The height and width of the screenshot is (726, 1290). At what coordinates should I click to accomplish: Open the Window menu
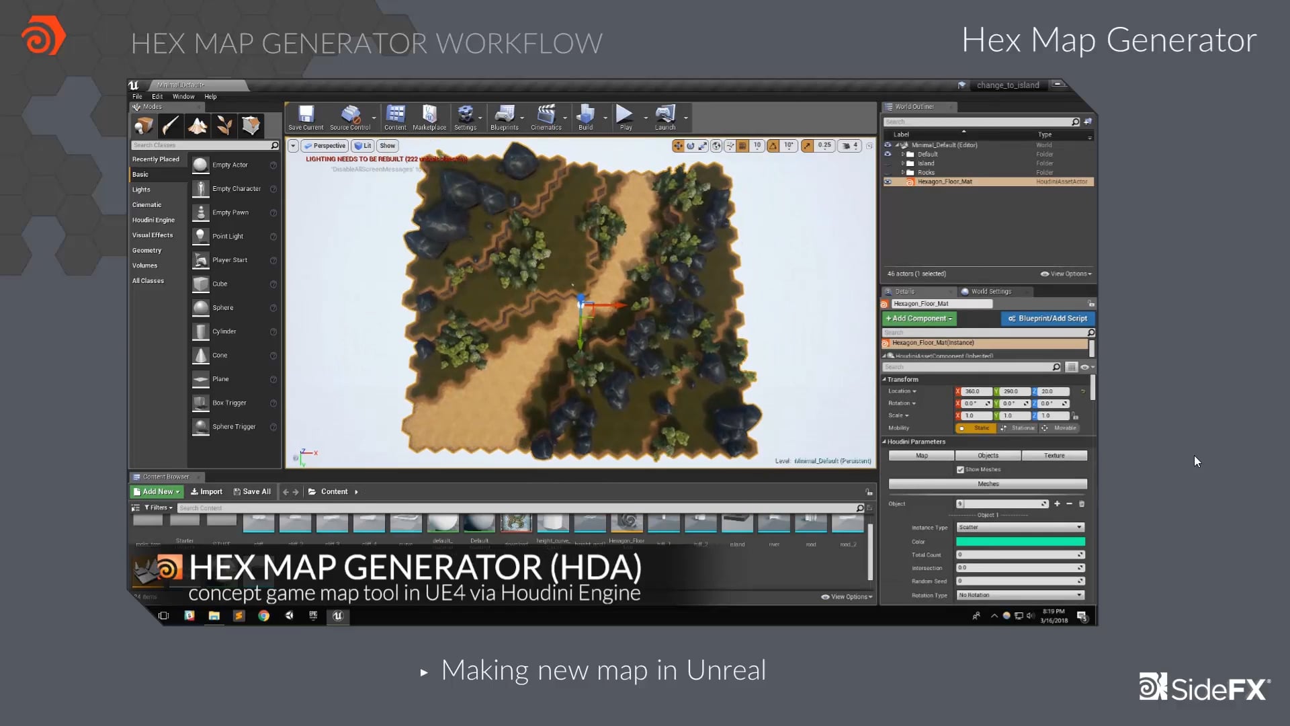pyautogui.click(x=183, y=96)
